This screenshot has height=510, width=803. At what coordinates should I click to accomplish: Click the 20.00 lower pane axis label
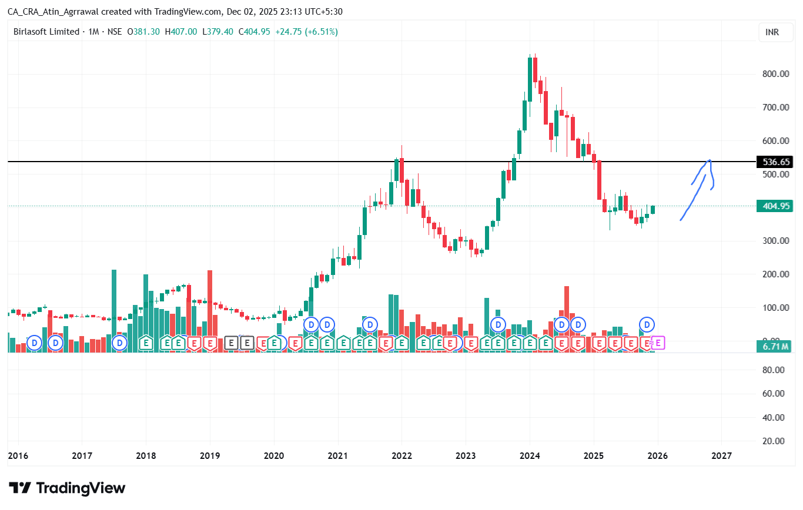[775, 441]
